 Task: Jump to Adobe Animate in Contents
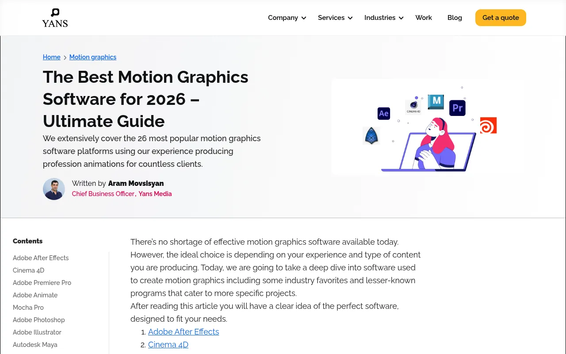click(35, 295)
